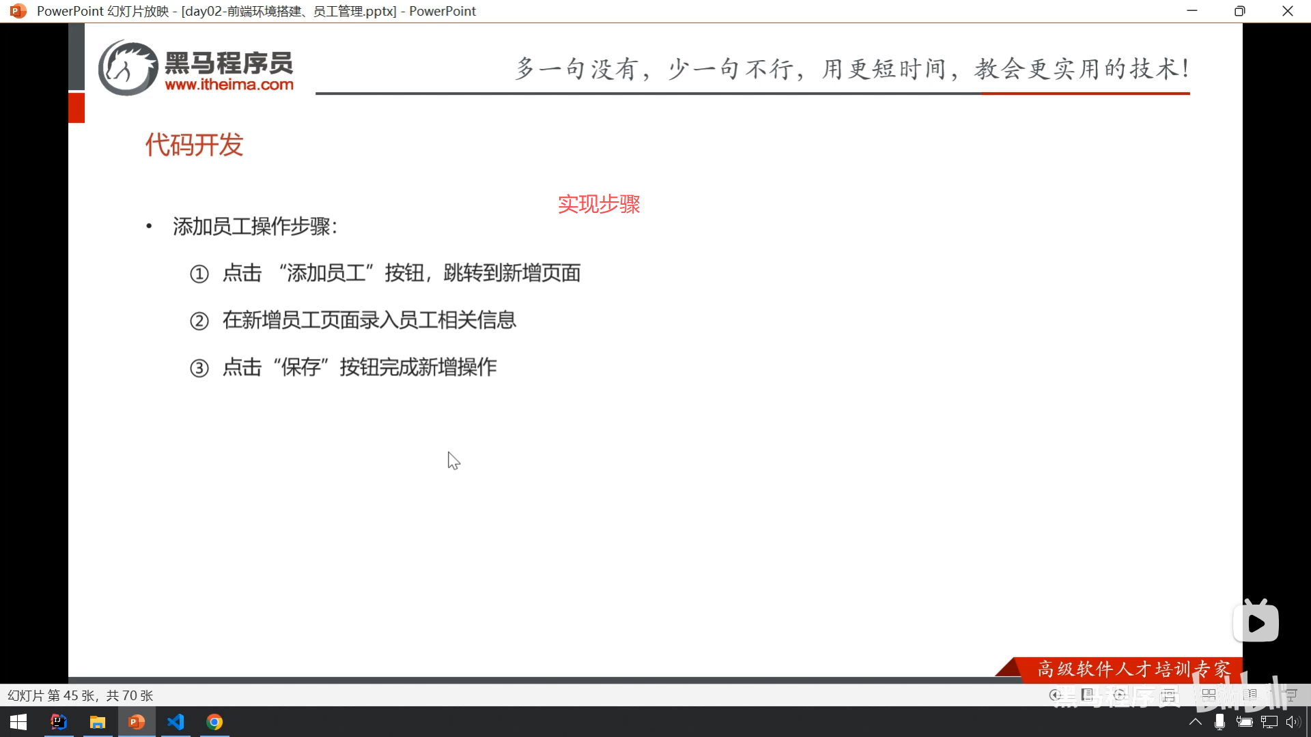Switch to Reading view icon

(x=1250, y=695)
